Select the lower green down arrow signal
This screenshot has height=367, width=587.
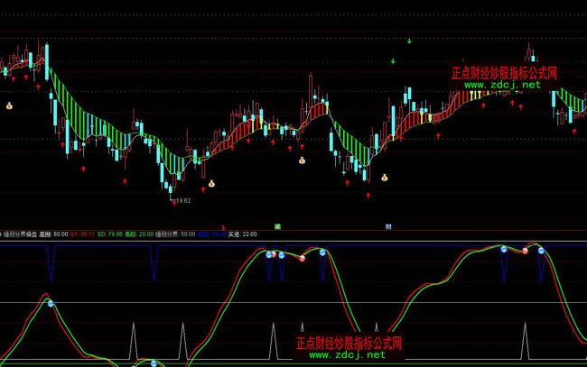pos(393,60)
